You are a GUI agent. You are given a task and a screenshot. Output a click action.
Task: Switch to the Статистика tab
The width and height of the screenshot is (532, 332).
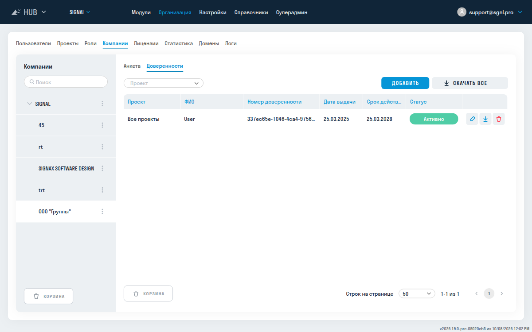tap(179, 43)
